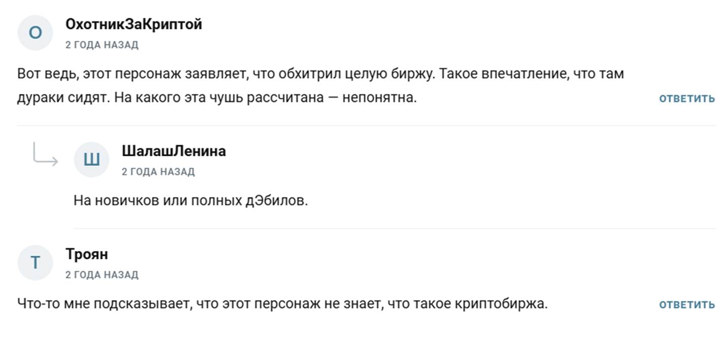
Task: Click the "Т" avatar next to Троян
Action: tap(35, 262)
